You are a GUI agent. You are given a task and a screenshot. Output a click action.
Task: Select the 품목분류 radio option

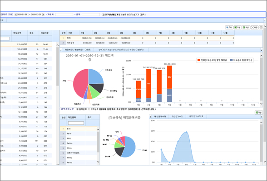coord(78,109)
